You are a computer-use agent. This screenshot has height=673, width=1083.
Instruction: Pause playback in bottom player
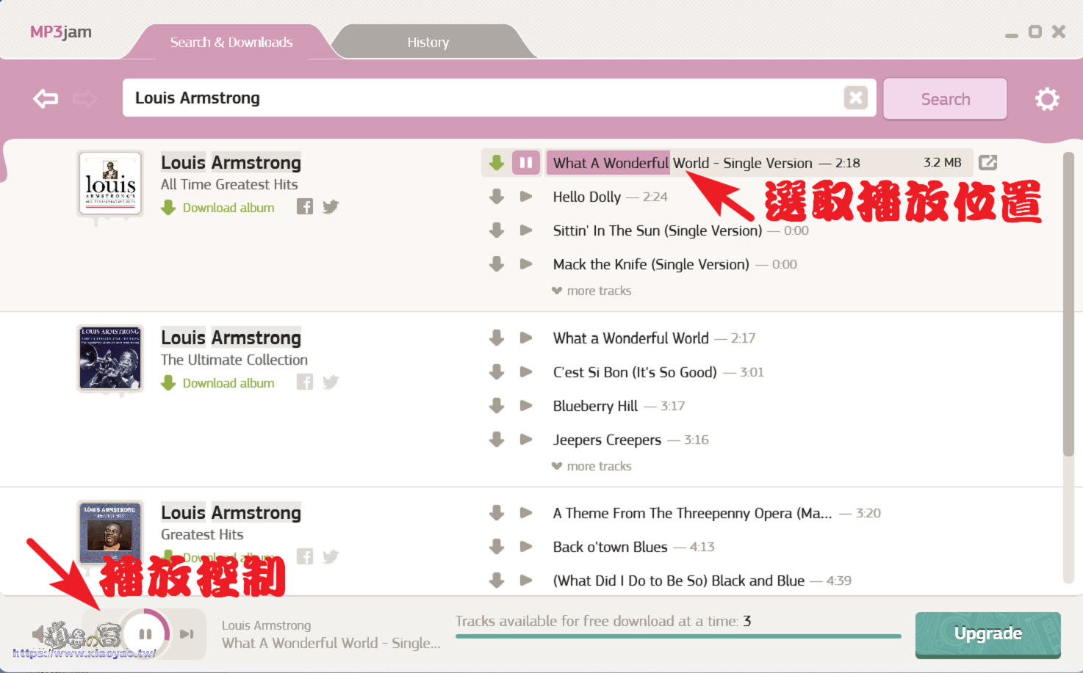[145, 634]
